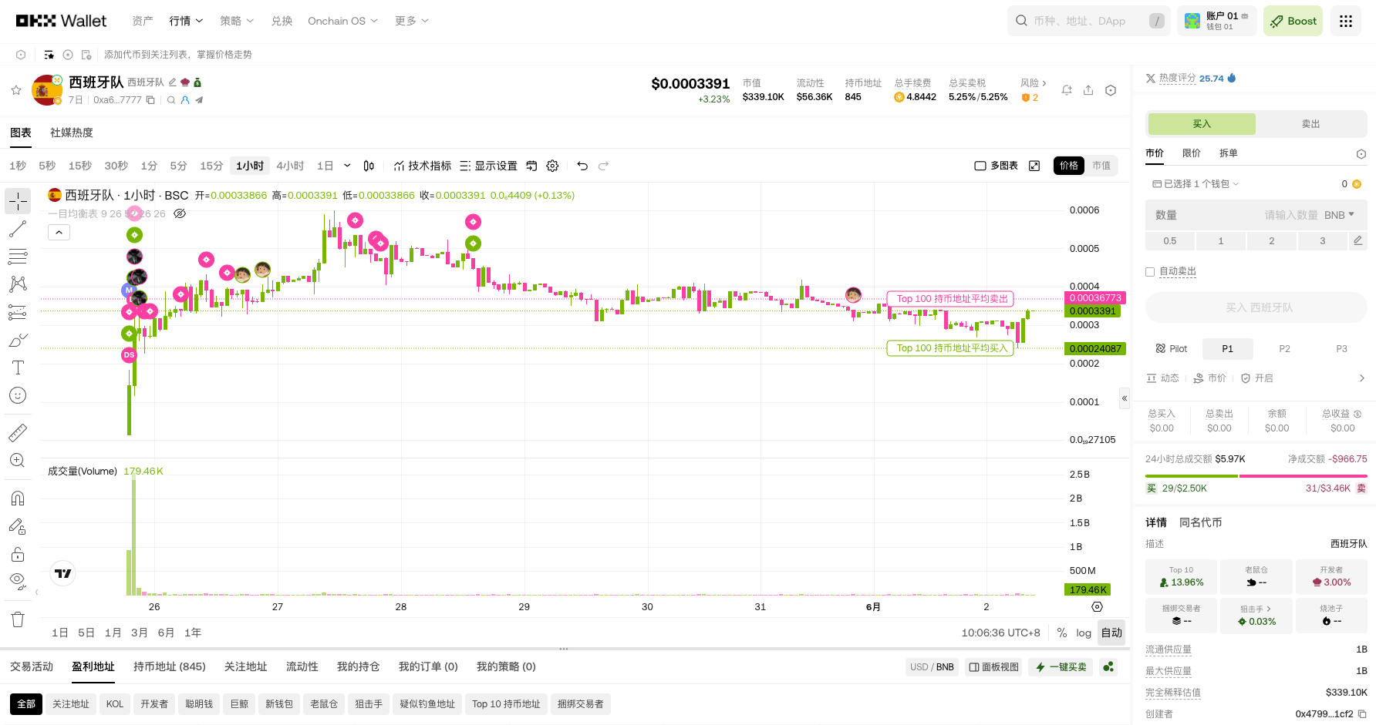Select the chart pattern drawing tool
The image size is (1376, 725).
pos(18,284)
